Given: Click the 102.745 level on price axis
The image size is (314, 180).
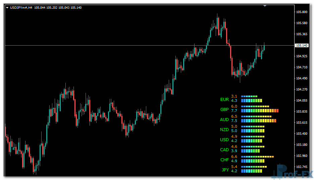Looking at the screenshot, I should 302,167.
